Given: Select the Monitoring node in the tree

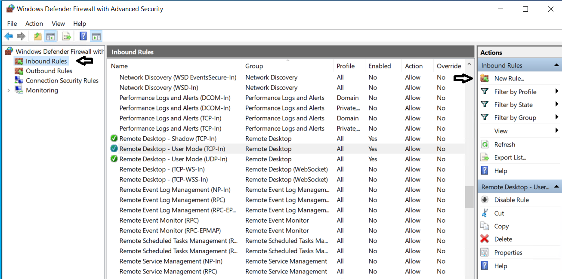Looking at the screenshot, I should click(x=42, y=90).
